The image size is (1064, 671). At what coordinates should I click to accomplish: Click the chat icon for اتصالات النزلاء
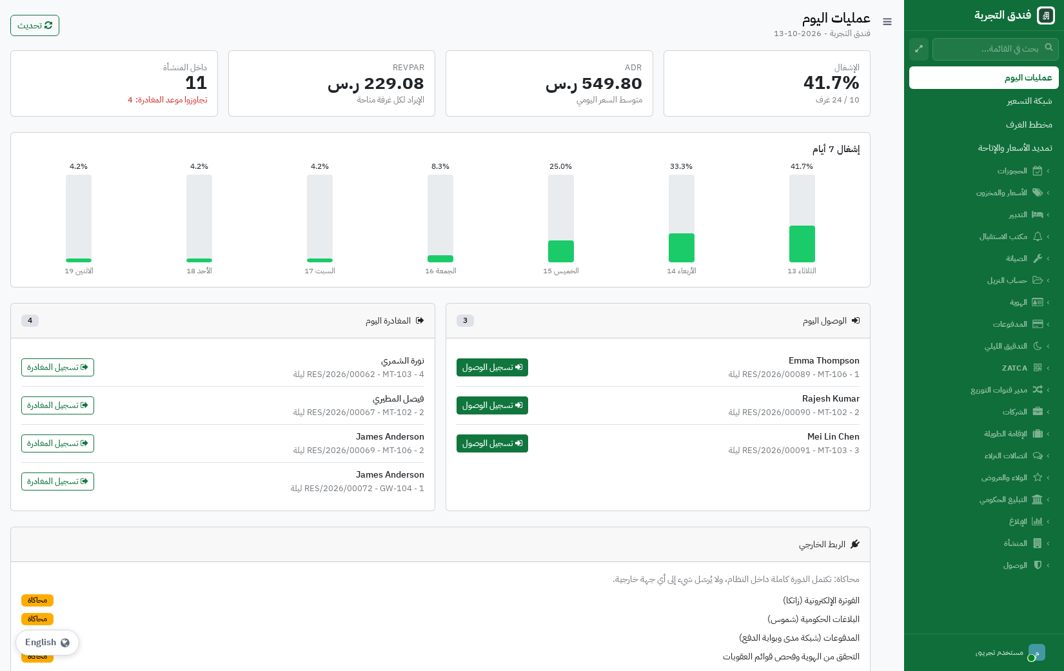coord(1038,456)
